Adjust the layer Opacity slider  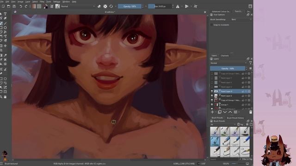point(228,68)
